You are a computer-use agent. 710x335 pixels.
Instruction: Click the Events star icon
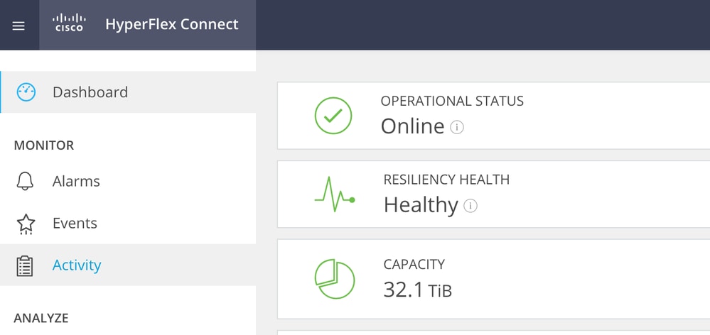[x=26, y=224]
